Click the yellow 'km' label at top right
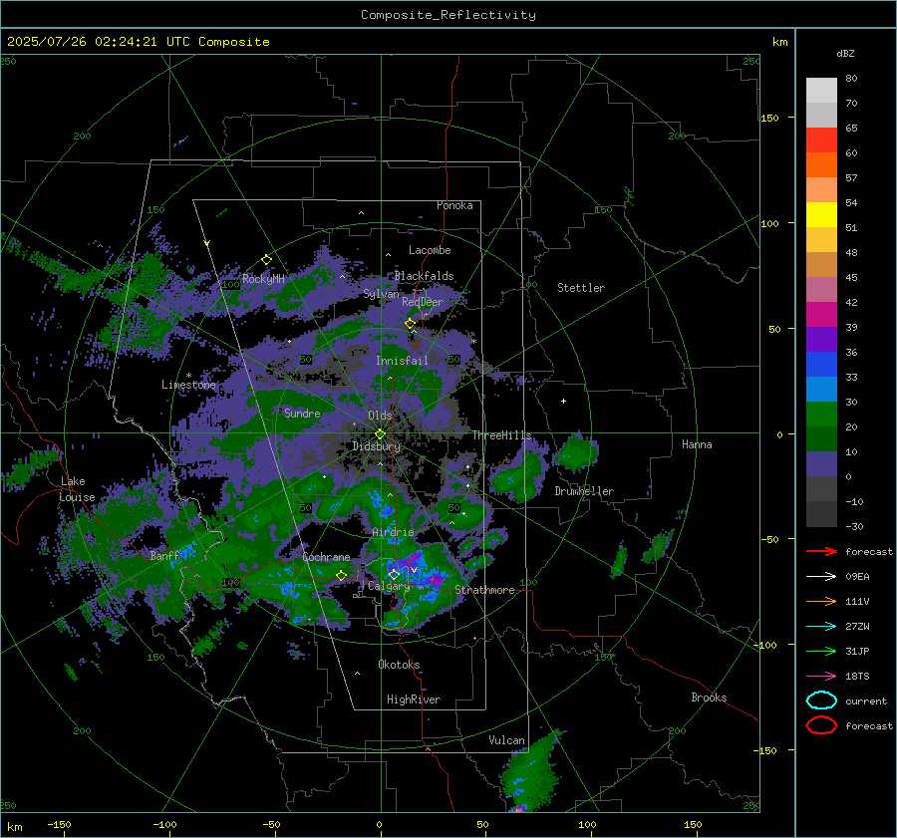Screen dimensions: 897x838 click(779, 42)
